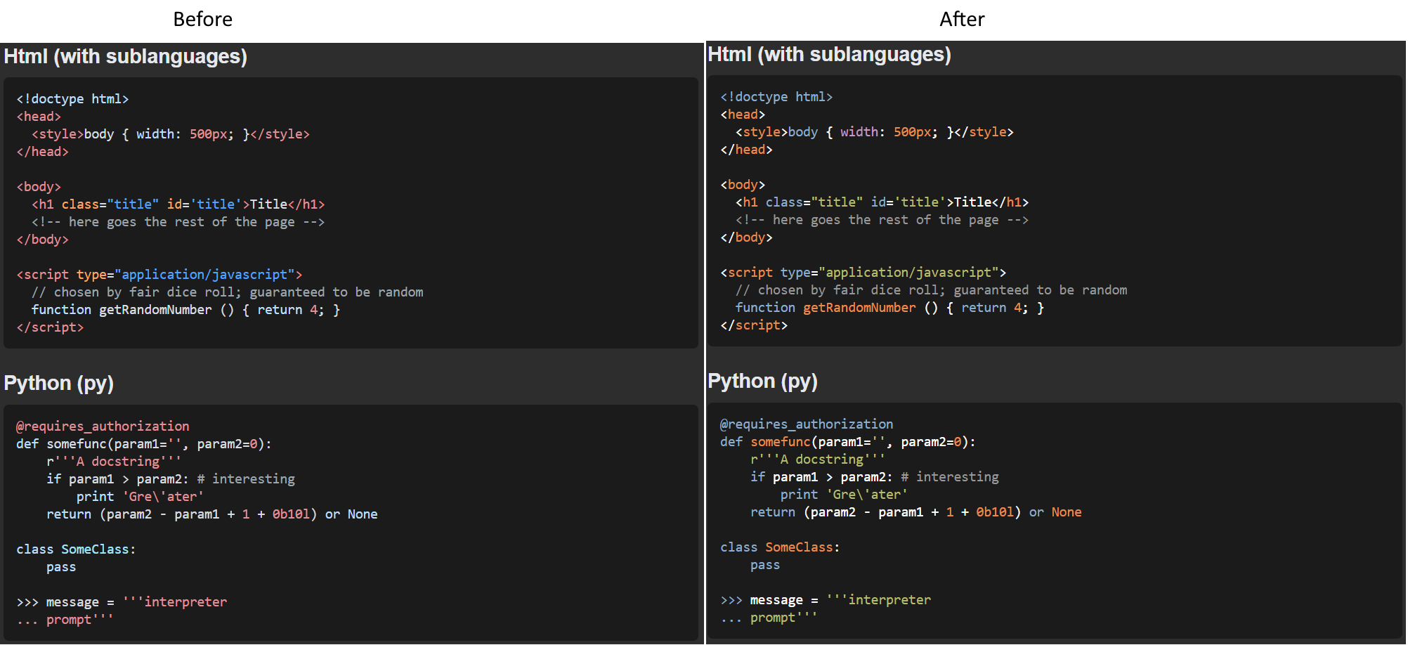Click the script type line in Before panel
Screen dimensions: 1408x645
[159, 275]
